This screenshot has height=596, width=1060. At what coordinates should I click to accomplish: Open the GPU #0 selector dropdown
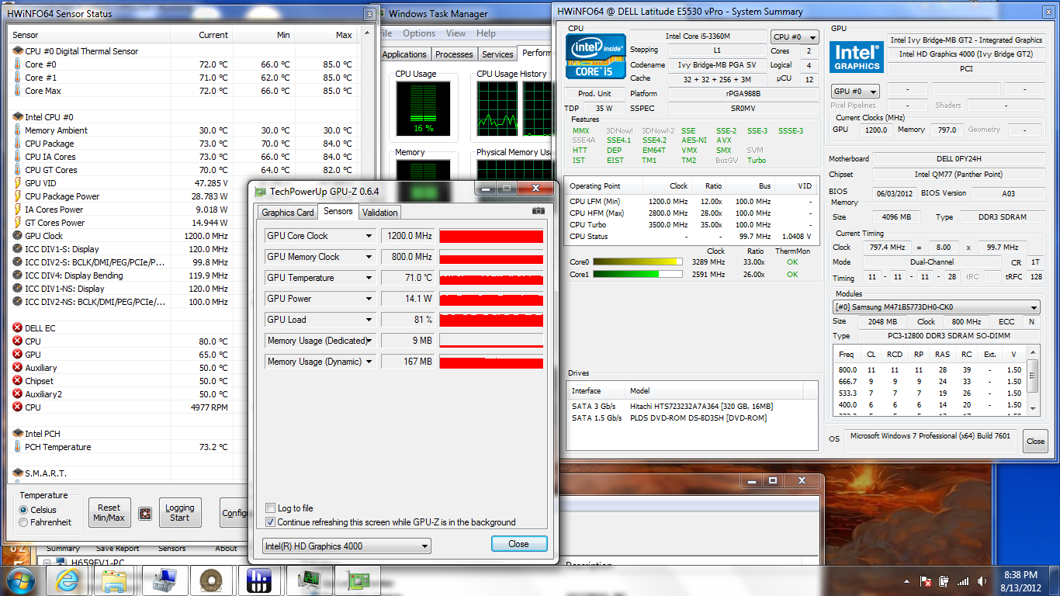coord(855,91)
